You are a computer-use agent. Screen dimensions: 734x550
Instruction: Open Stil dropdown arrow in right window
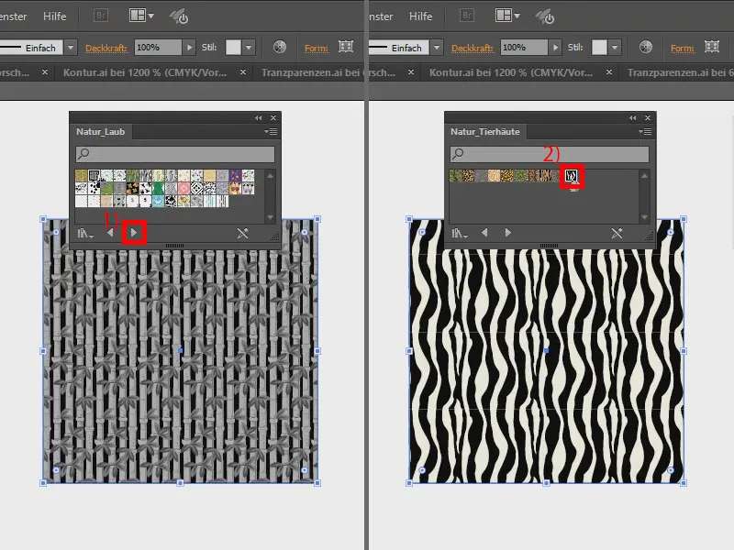coord(615,48)
